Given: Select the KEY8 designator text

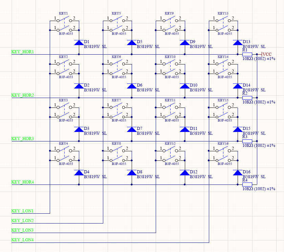Looking at the screenshot, I should coord(116,143).
